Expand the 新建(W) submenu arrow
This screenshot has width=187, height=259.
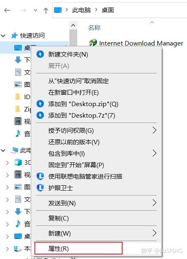[154, 233]
